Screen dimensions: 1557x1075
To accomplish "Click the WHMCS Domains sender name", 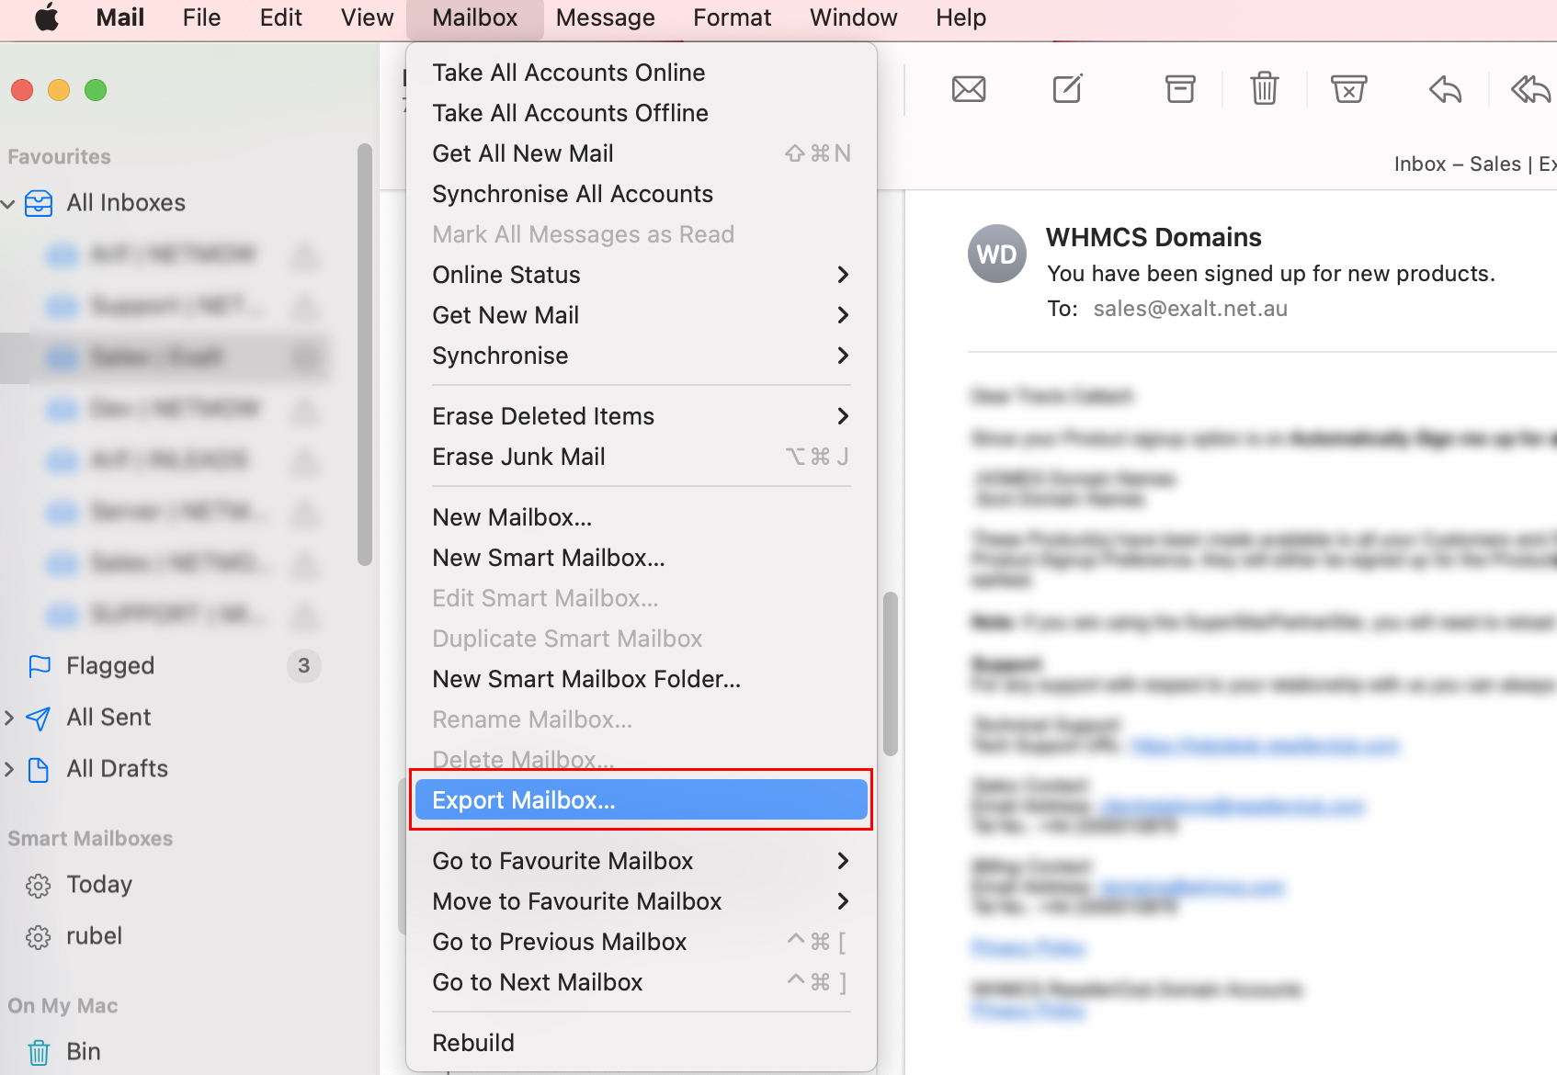I will pyautogui.click(x=1154, y=237).
